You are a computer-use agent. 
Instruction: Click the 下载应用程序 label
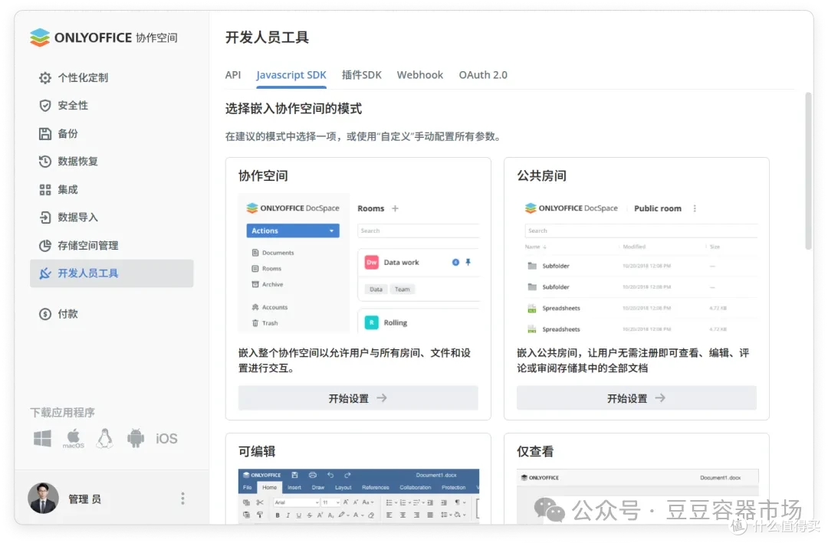point(62,412)
